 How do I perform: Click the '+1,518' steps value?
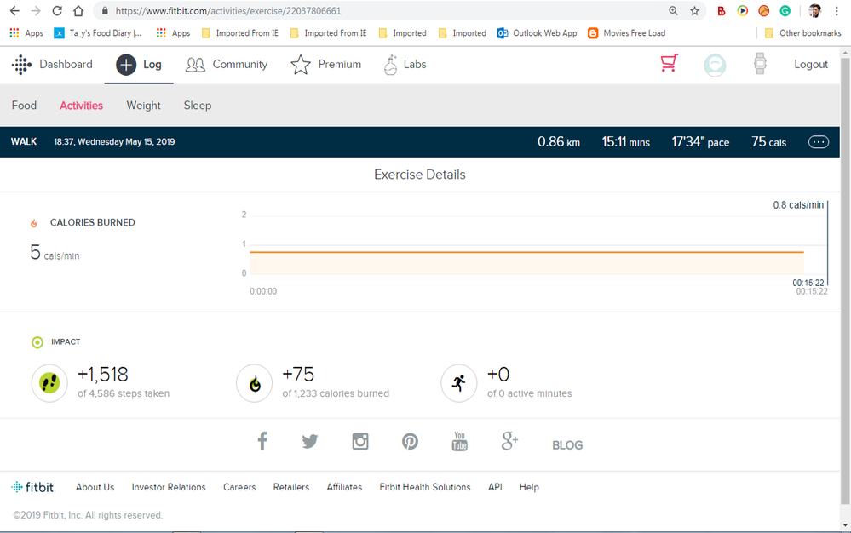pyautogui.click(x=102, y=375)
